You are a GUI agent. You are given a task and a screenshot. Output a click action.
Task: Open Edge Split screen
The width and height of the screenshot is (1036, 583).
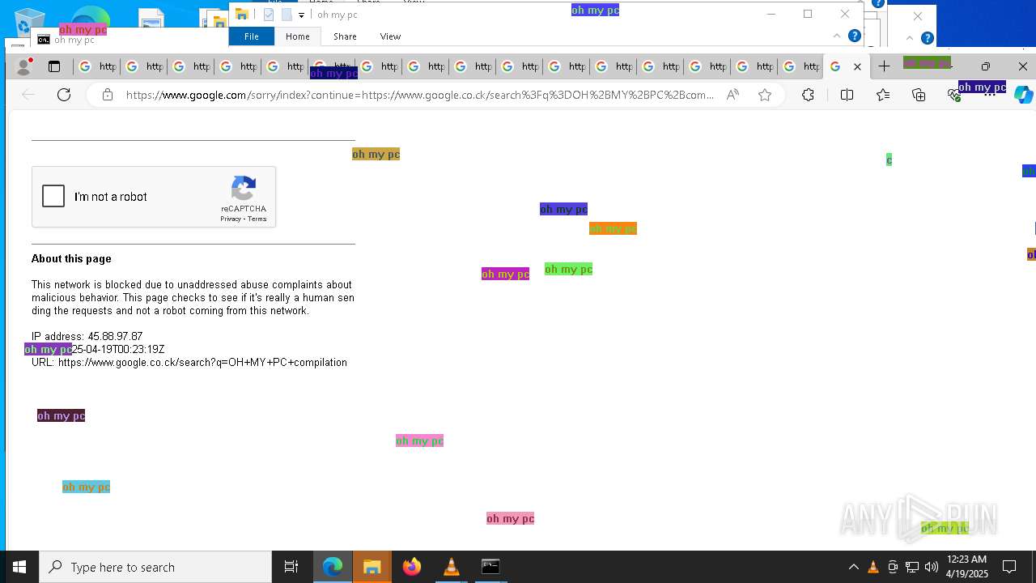(x=847, y=95)
